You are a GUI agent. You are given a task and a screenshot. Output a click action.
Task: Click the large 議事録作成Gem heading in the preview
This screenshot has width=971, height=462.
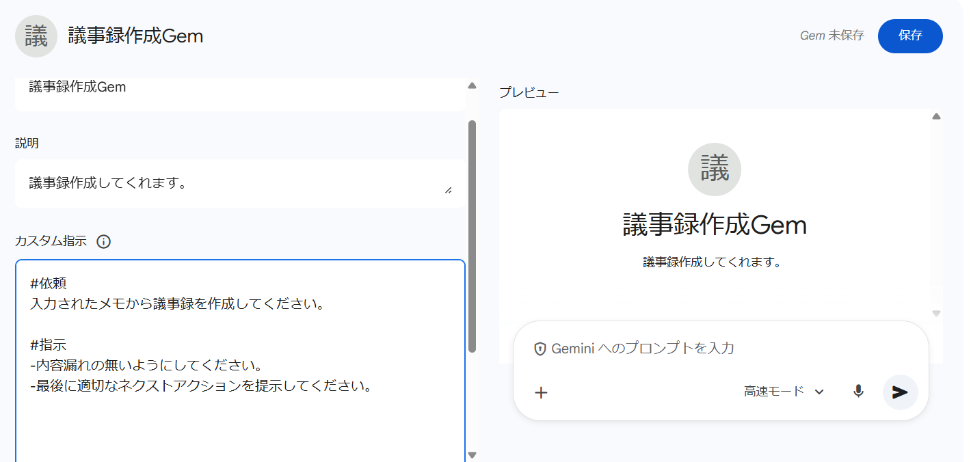coord(715,225)
